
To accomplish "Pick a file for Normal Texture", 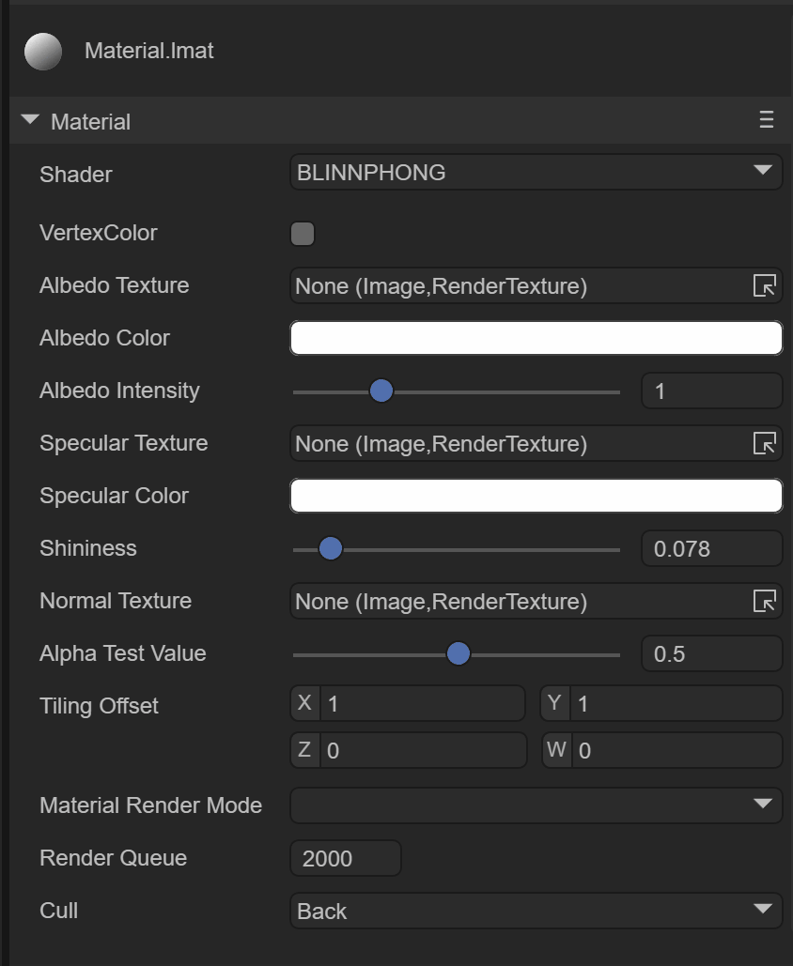I will point(765,602).
